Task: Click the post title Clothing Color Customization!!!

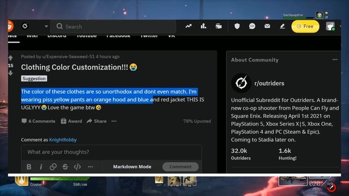Action: point(75,67)
